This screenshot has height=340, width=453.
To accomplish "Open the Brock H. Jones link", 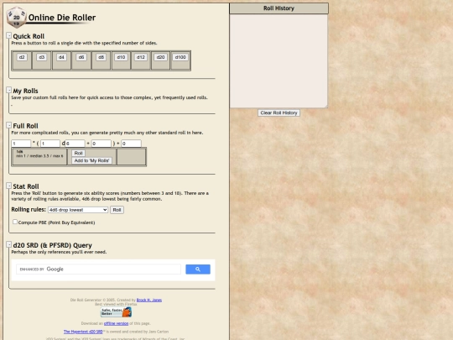I will 149,300.
